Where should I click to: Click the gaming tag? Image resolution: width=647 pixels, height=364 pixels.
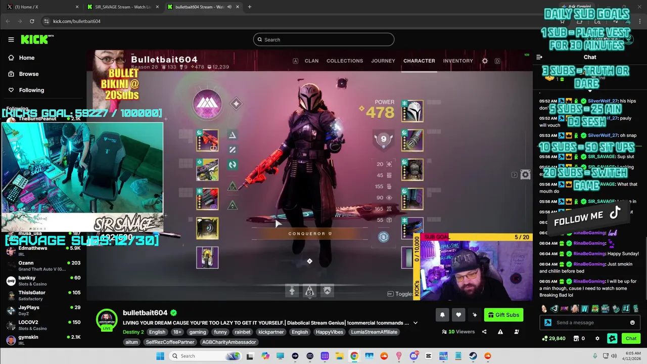point(198,332)
